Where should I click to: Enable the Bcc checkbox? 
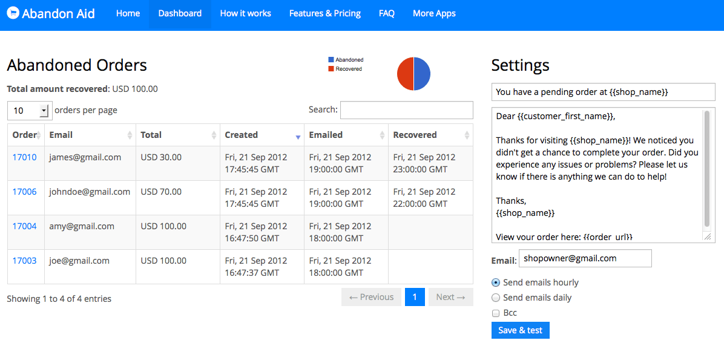coord(496,313)
